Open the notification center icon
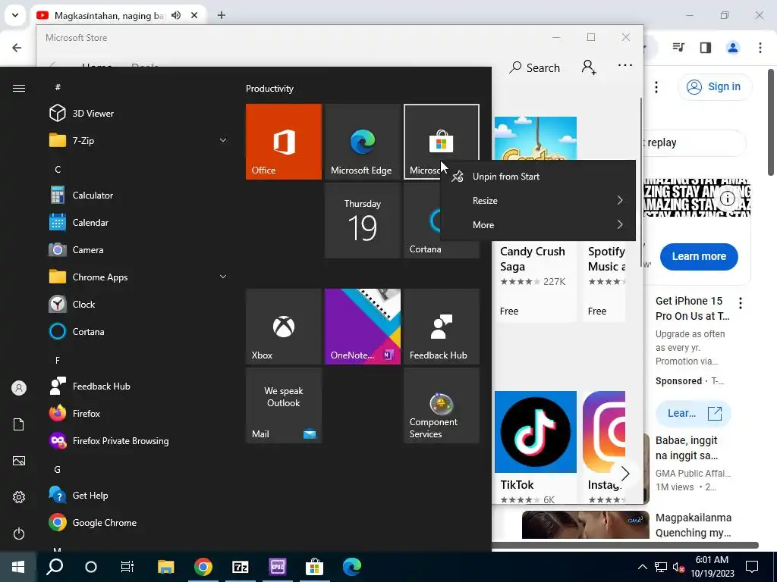Image resolution: width=777 pixels, height=582 pixels. click(x=752, y=567)
